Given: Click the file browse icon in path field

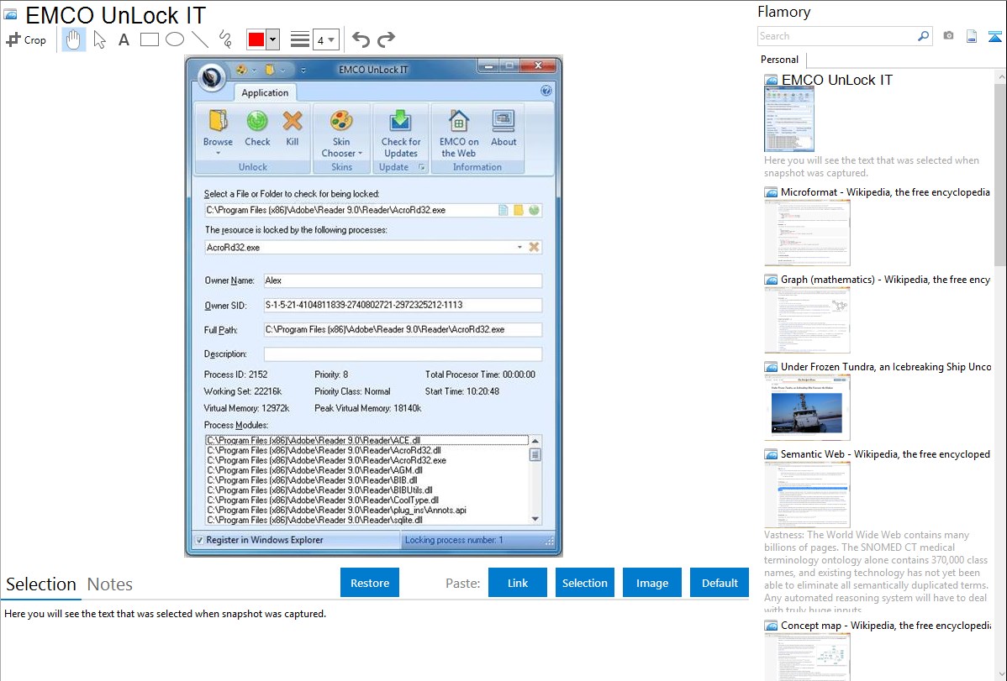Looking at the screenshot, I should [503, 210].
